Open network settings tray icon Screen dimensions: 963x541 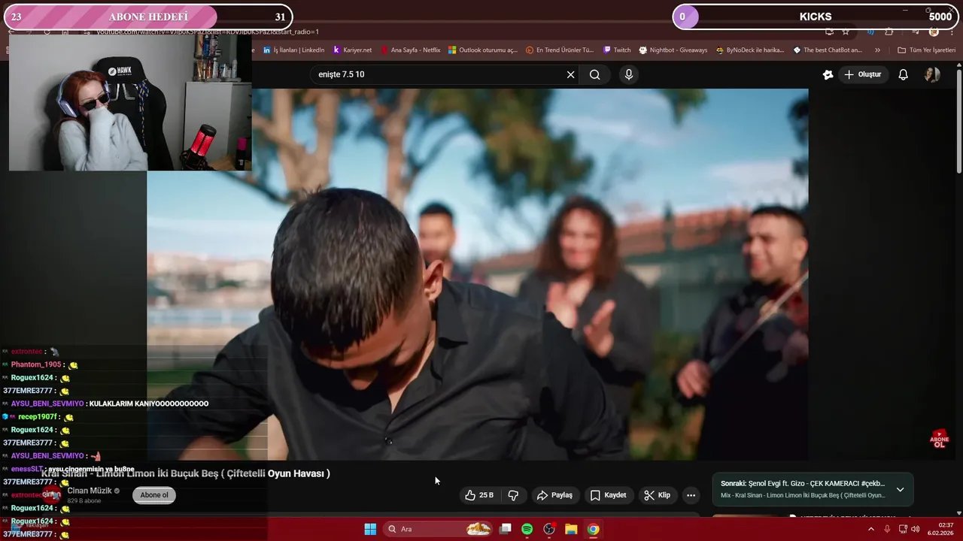[x=903, y=529]
